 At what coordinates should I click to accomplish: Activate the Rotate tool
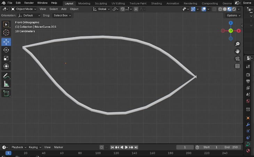6,50
